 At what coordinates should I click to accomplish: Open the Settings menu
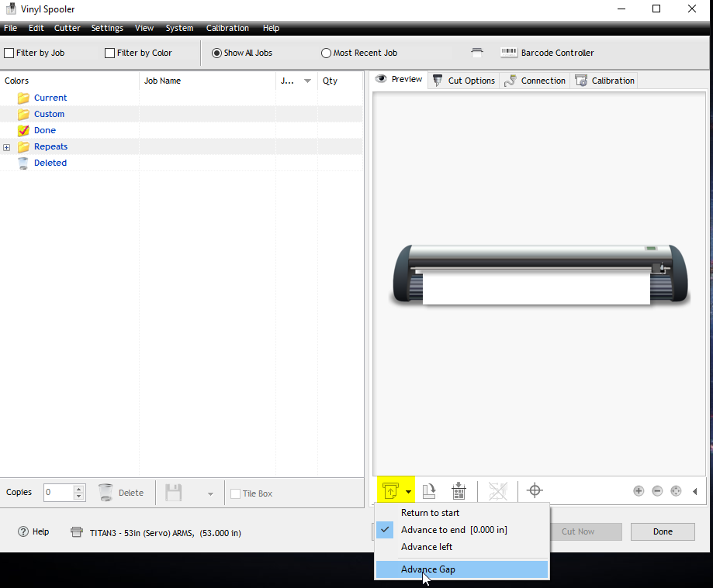click(x=107, y=28)
